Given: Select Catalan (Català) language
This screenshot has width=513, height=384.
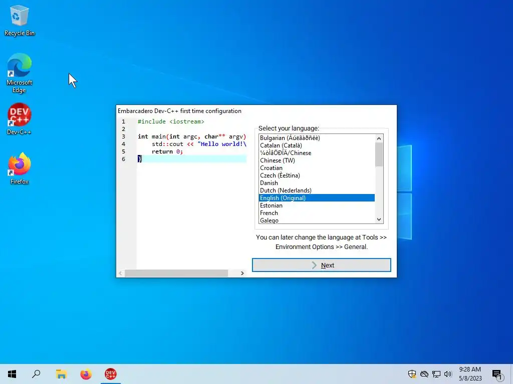Looking at the screenshot, I should [317, 145].
